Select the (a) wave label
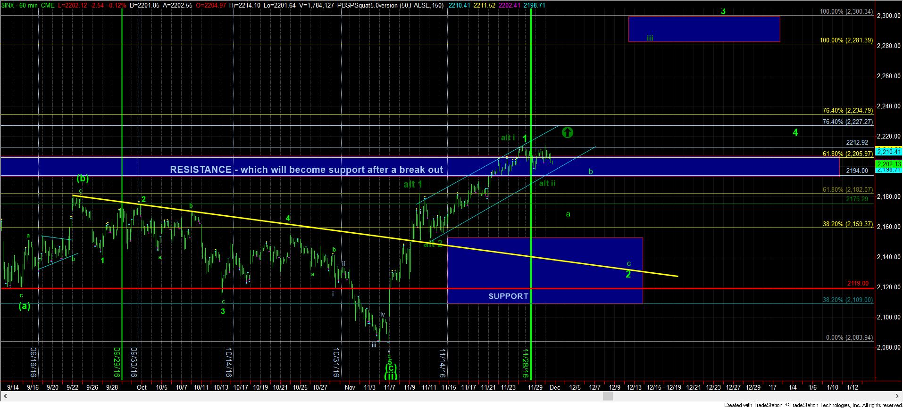 [x=25, y=306]
